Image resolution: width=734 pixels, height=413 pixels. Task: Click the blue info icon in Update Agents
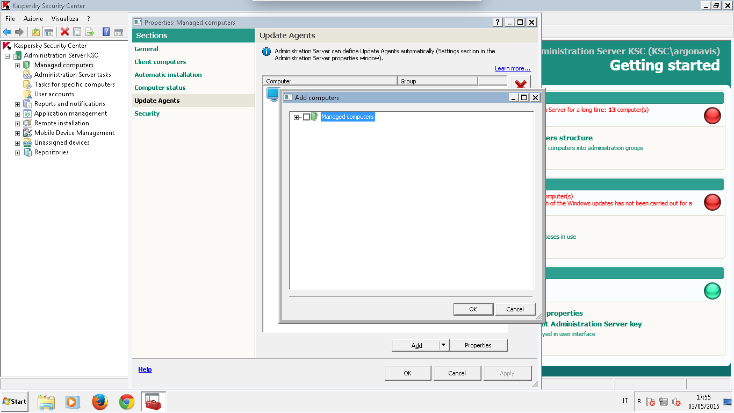pyautogui.click(x=266, y=52)
